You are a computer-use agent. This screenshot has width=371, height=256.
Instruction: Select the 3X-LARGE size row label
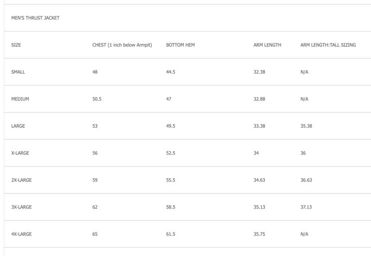point(21,207)
